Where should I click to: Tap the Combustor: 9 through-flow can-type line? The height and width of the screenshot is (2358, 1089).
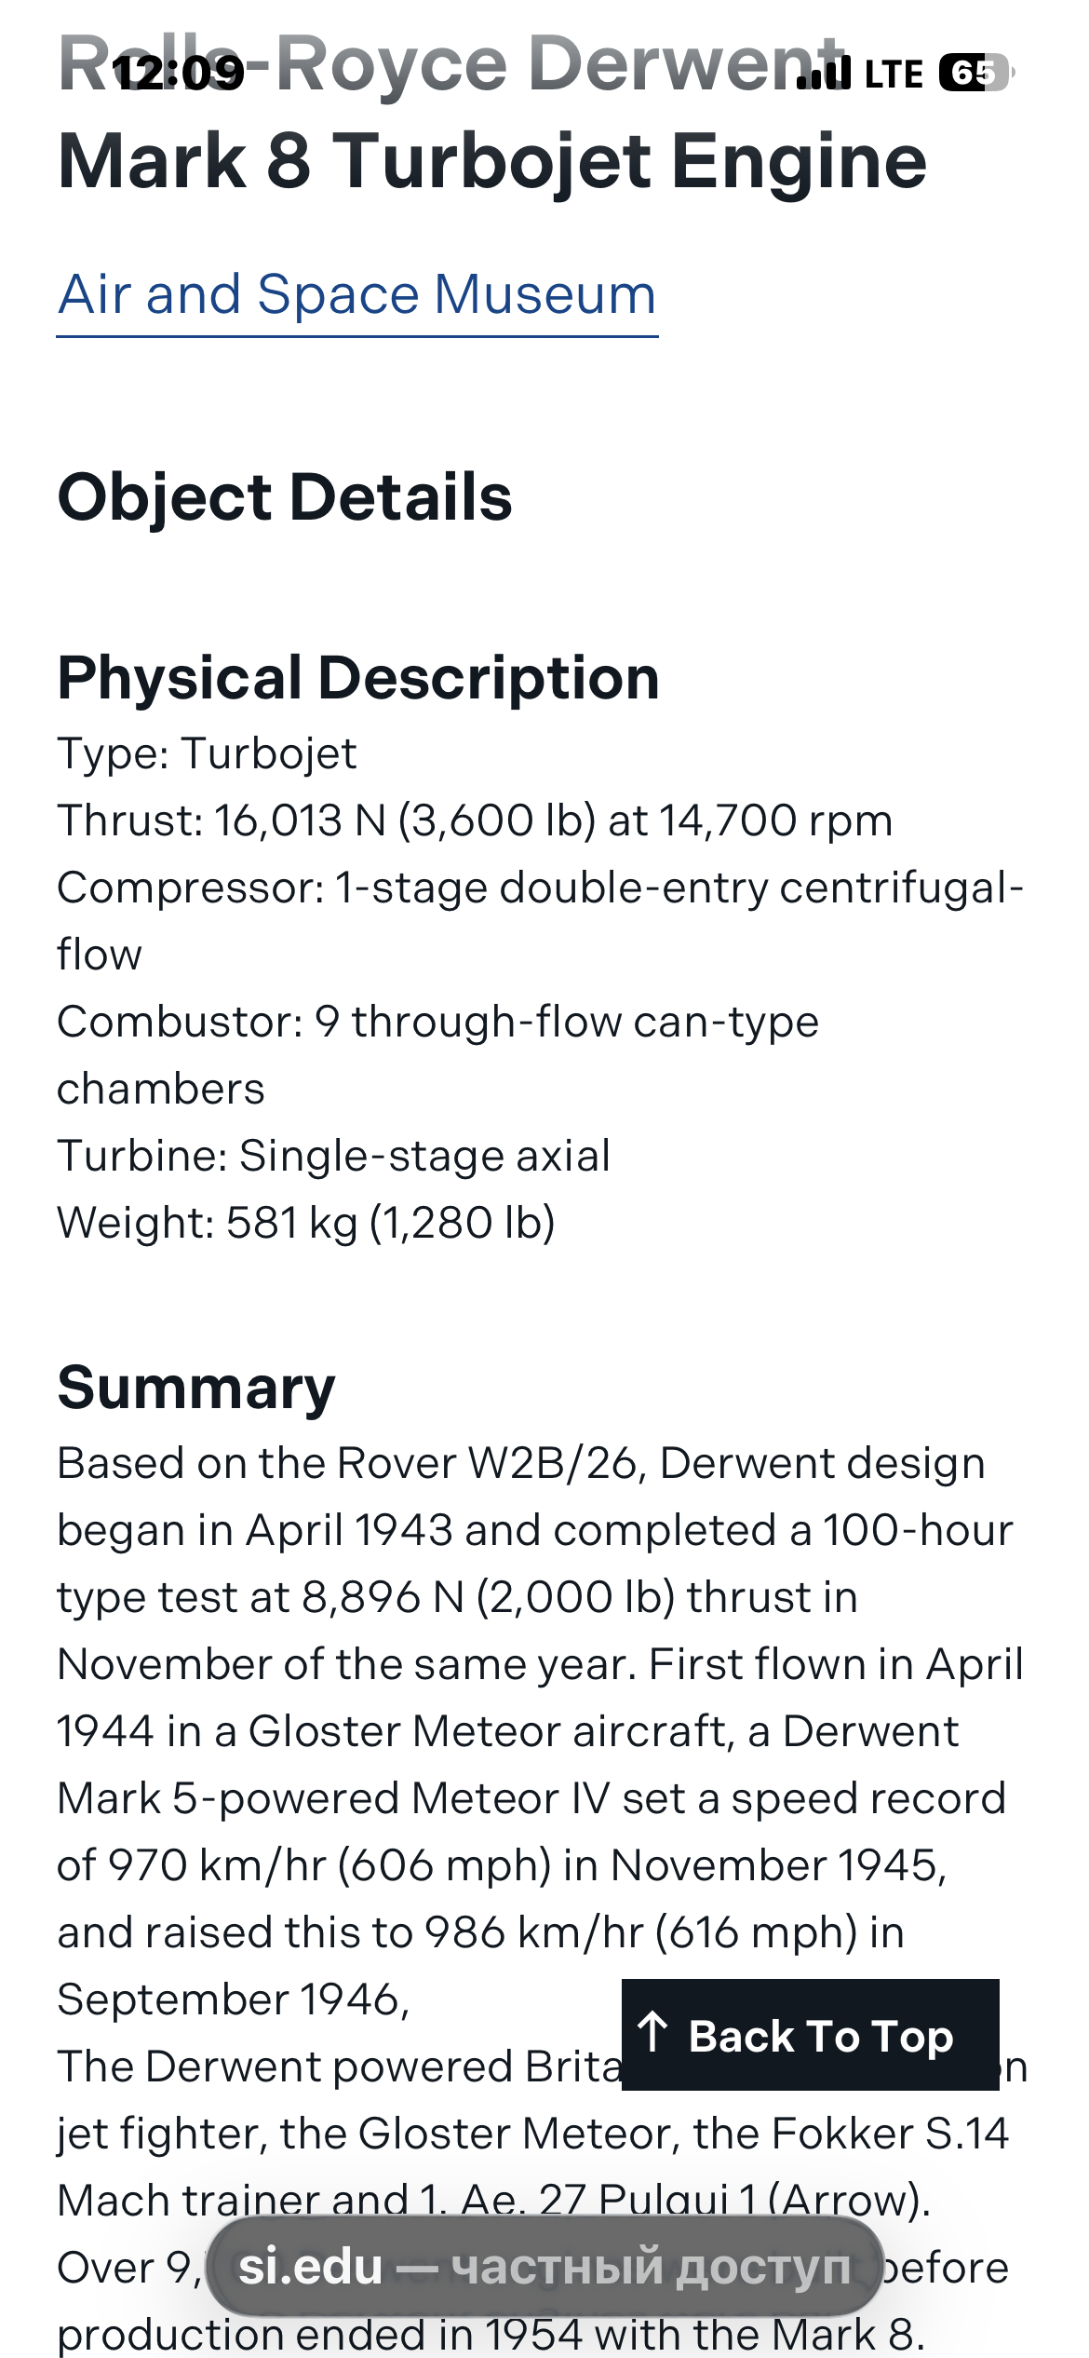tap(437, 1022)
